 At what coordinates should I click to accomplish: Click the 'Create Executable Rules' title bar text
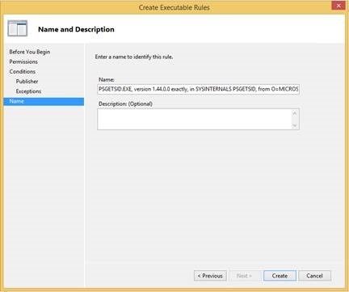(174, 7)
